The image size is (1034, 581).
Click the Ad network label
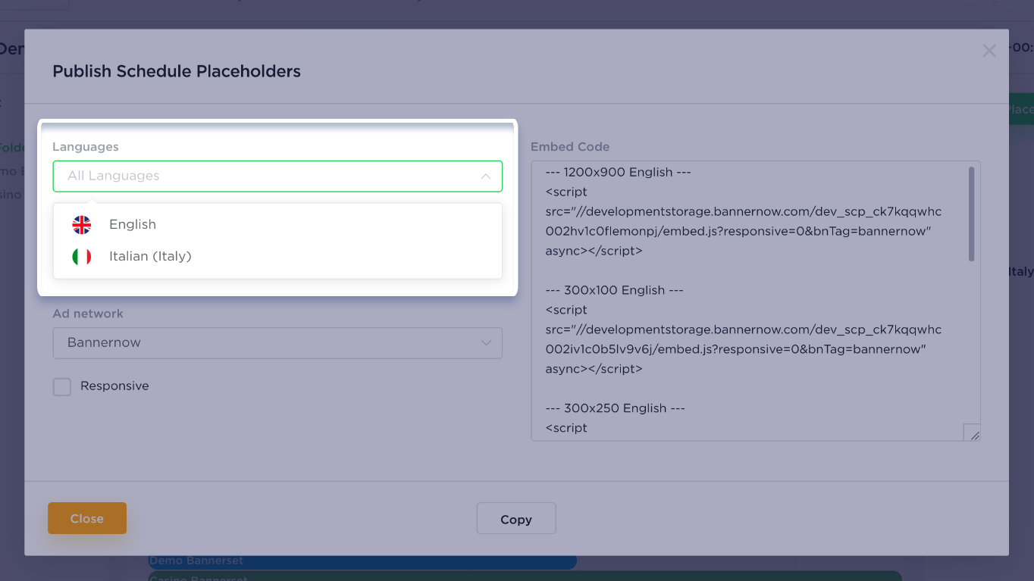point(88,314)
